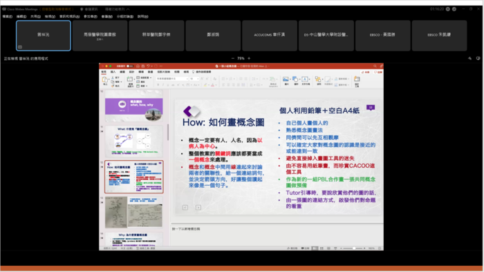Click Webex Meeting Info button
Viewport: 484px width, 272px height.
[x=89, y=9]
